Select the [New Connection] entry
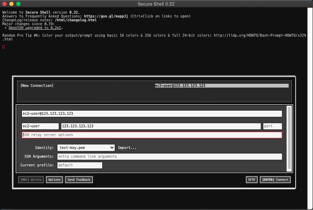This screenshot has height=210, width=313. pos(37,85)
